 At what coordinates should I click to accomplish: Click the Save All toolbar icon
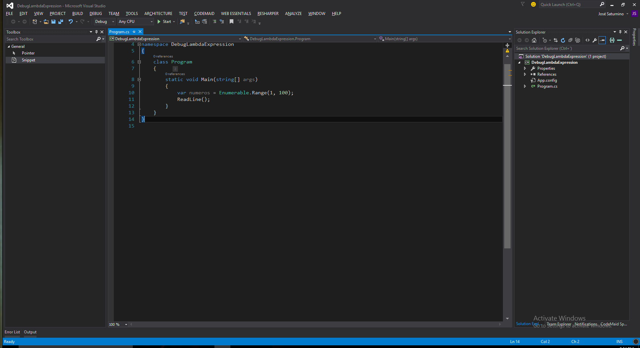[61, 22]
